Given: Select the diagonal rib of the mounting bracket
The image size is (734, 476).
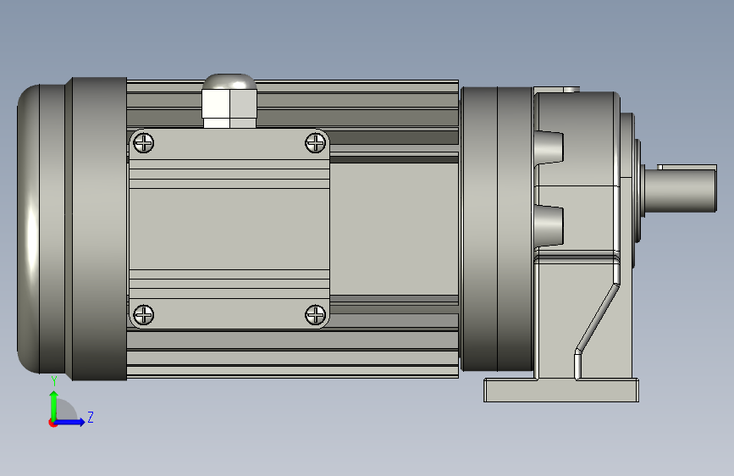Looking at the screenshot, I should tap(597, 318).
